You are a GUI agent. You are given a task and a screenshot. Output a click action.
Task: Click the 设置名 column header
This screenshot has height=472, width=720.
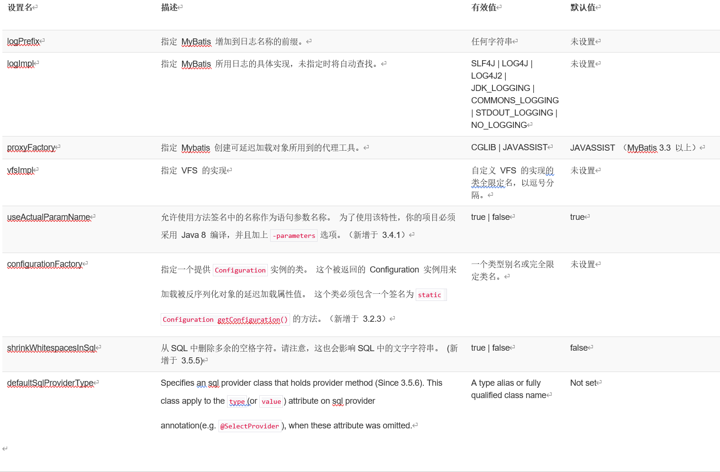click(x=19, y=7)
